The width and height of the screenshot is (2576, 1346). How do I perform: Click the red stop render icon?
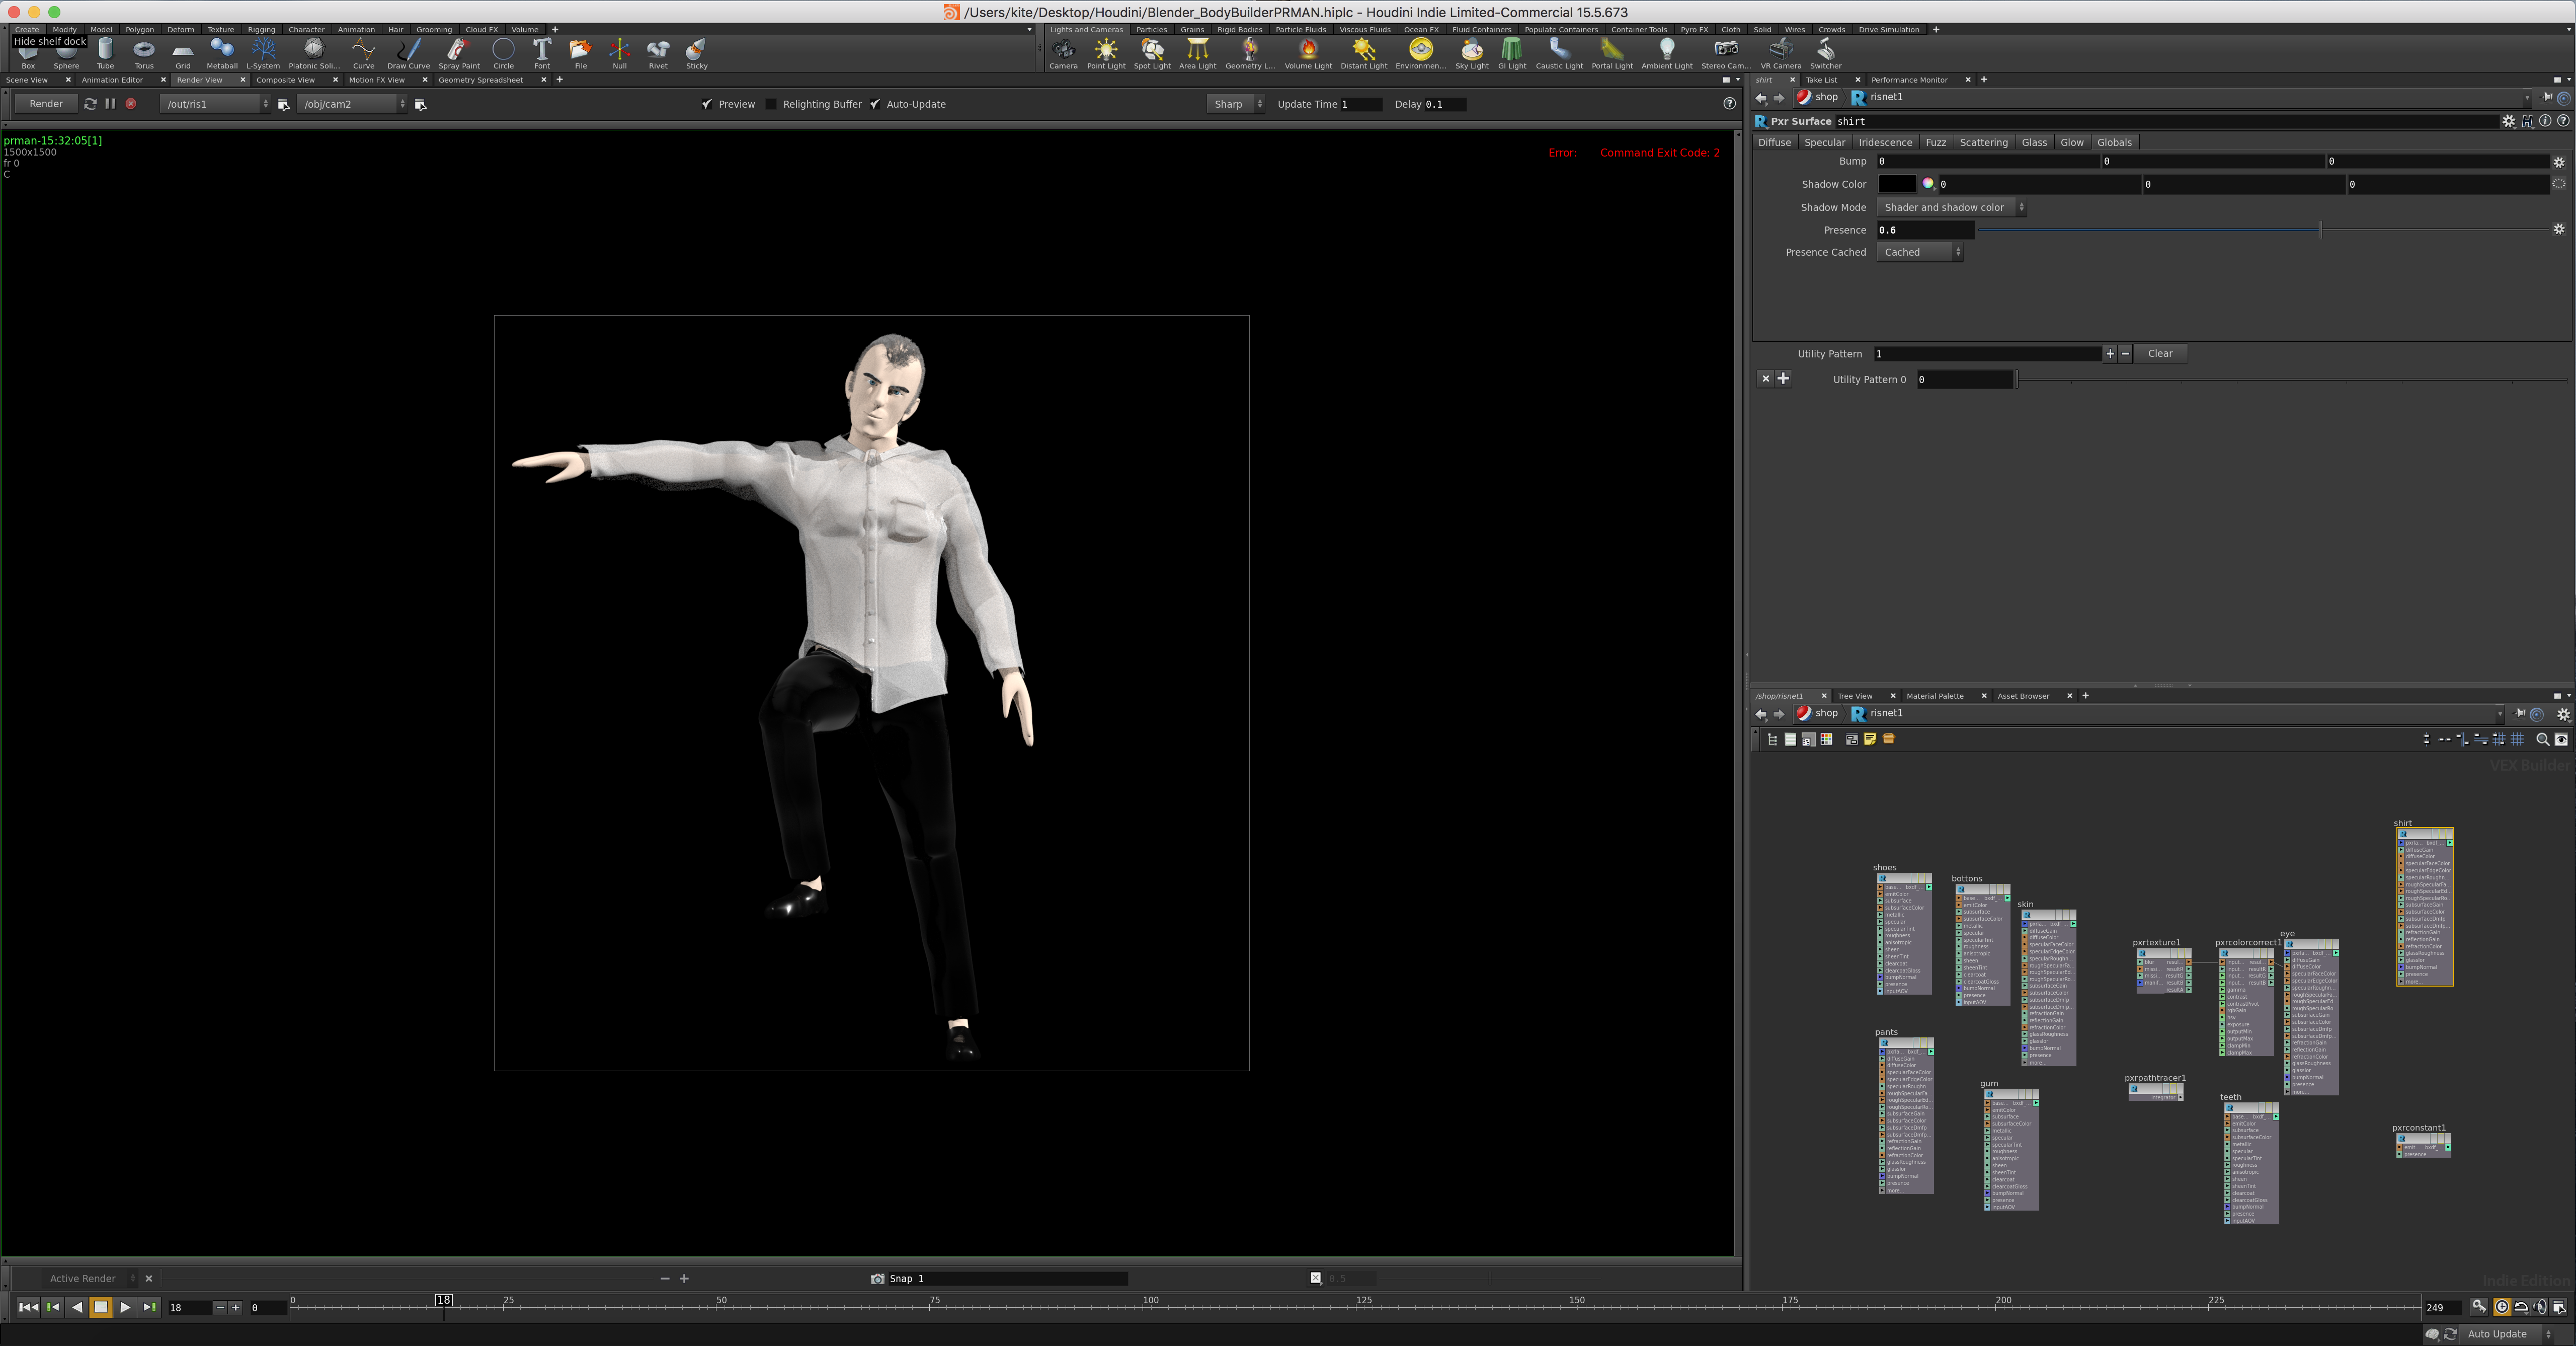pos(131,104)
